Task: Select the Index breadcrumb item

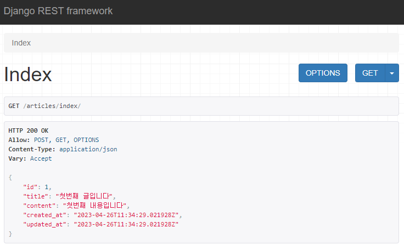Action: tap(21, 43)
